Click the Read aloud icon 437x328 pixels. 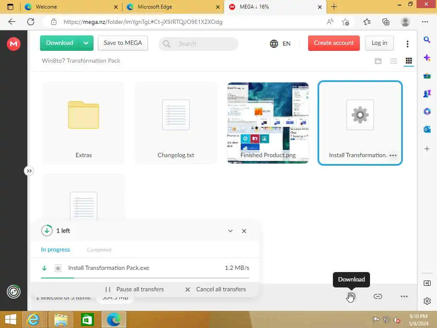point(330,22)
